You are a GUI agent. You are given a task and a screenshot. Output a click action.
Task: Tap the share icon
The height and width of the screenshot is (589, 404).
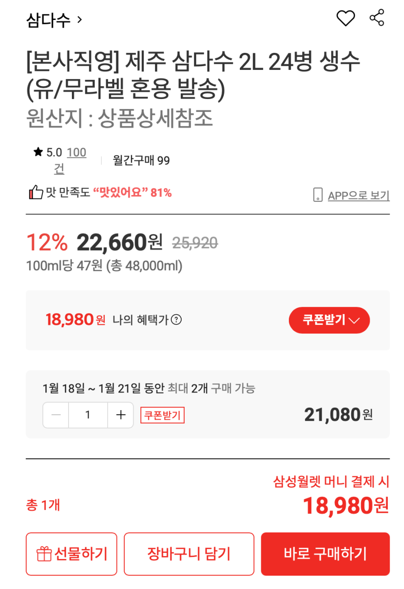coord(376,18)
